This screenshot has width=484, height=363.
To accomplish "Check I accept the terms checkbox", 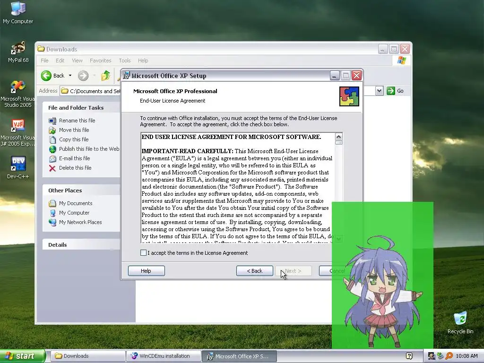I will pos(143,253).
